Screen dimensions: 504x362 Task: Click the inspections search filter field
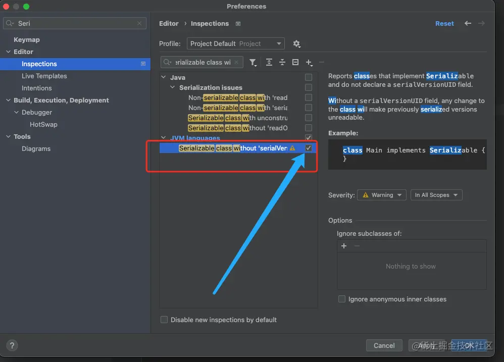[x=202, y=62]
